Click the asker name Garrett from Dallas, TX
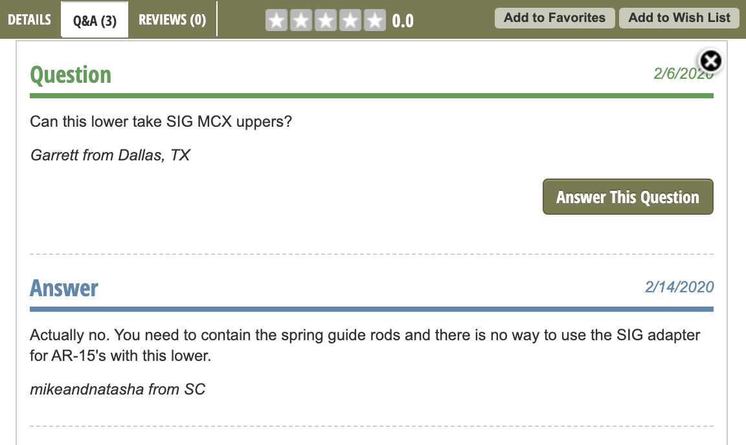746x445 pixels. [110, 155]
